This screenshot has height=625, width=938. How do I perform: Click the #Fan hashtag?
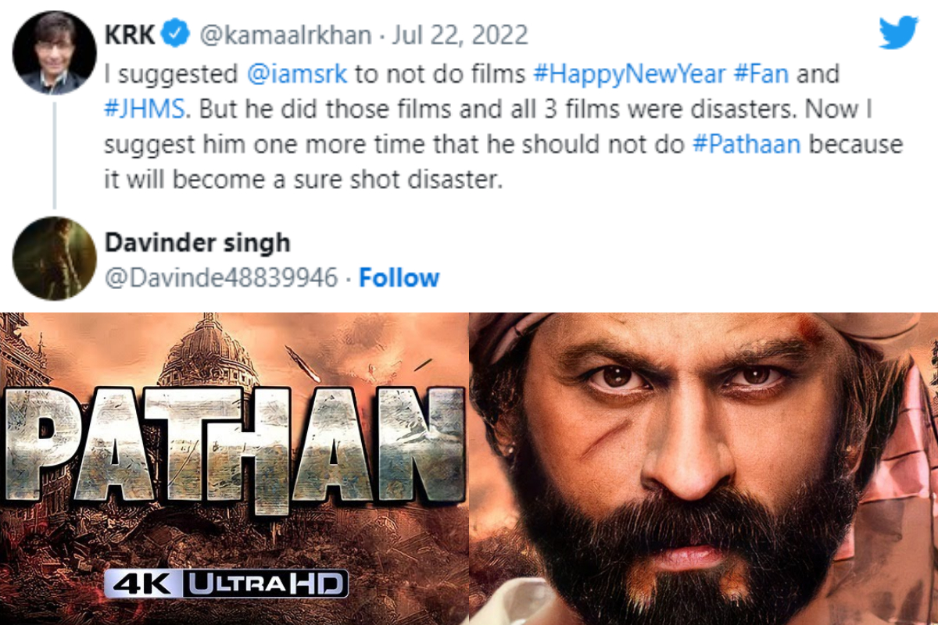(x=761, y=75)
